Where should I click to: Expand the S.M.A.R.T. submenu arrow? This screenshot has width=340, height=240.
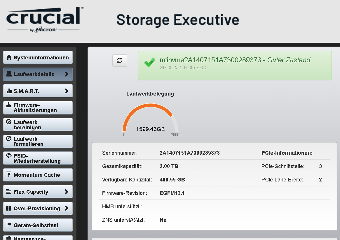click(x=67, y=91)
